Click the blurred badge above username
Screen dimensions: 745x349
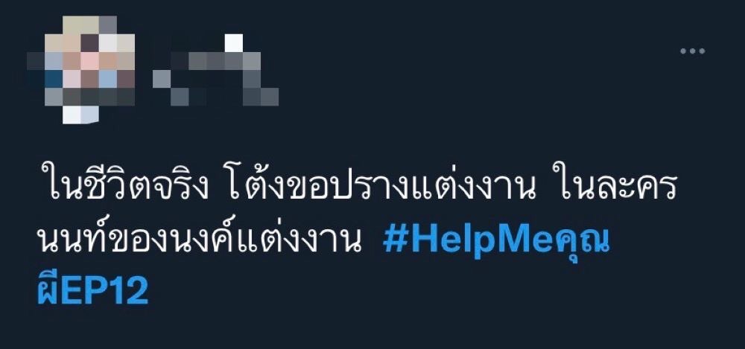point(233,42)
